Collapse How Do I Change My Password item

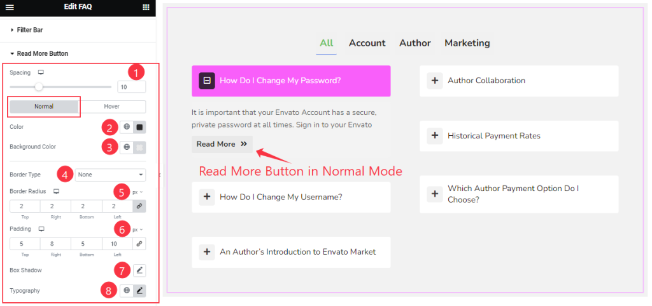pos(291,81)
